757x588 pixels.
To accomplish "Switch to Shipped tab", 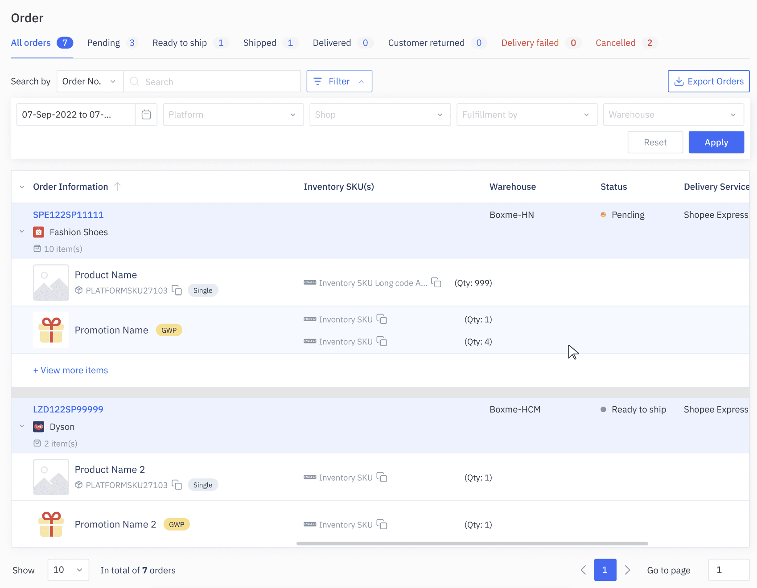I will [271, 43].
